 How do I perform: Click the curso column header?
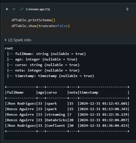point(51,92)
